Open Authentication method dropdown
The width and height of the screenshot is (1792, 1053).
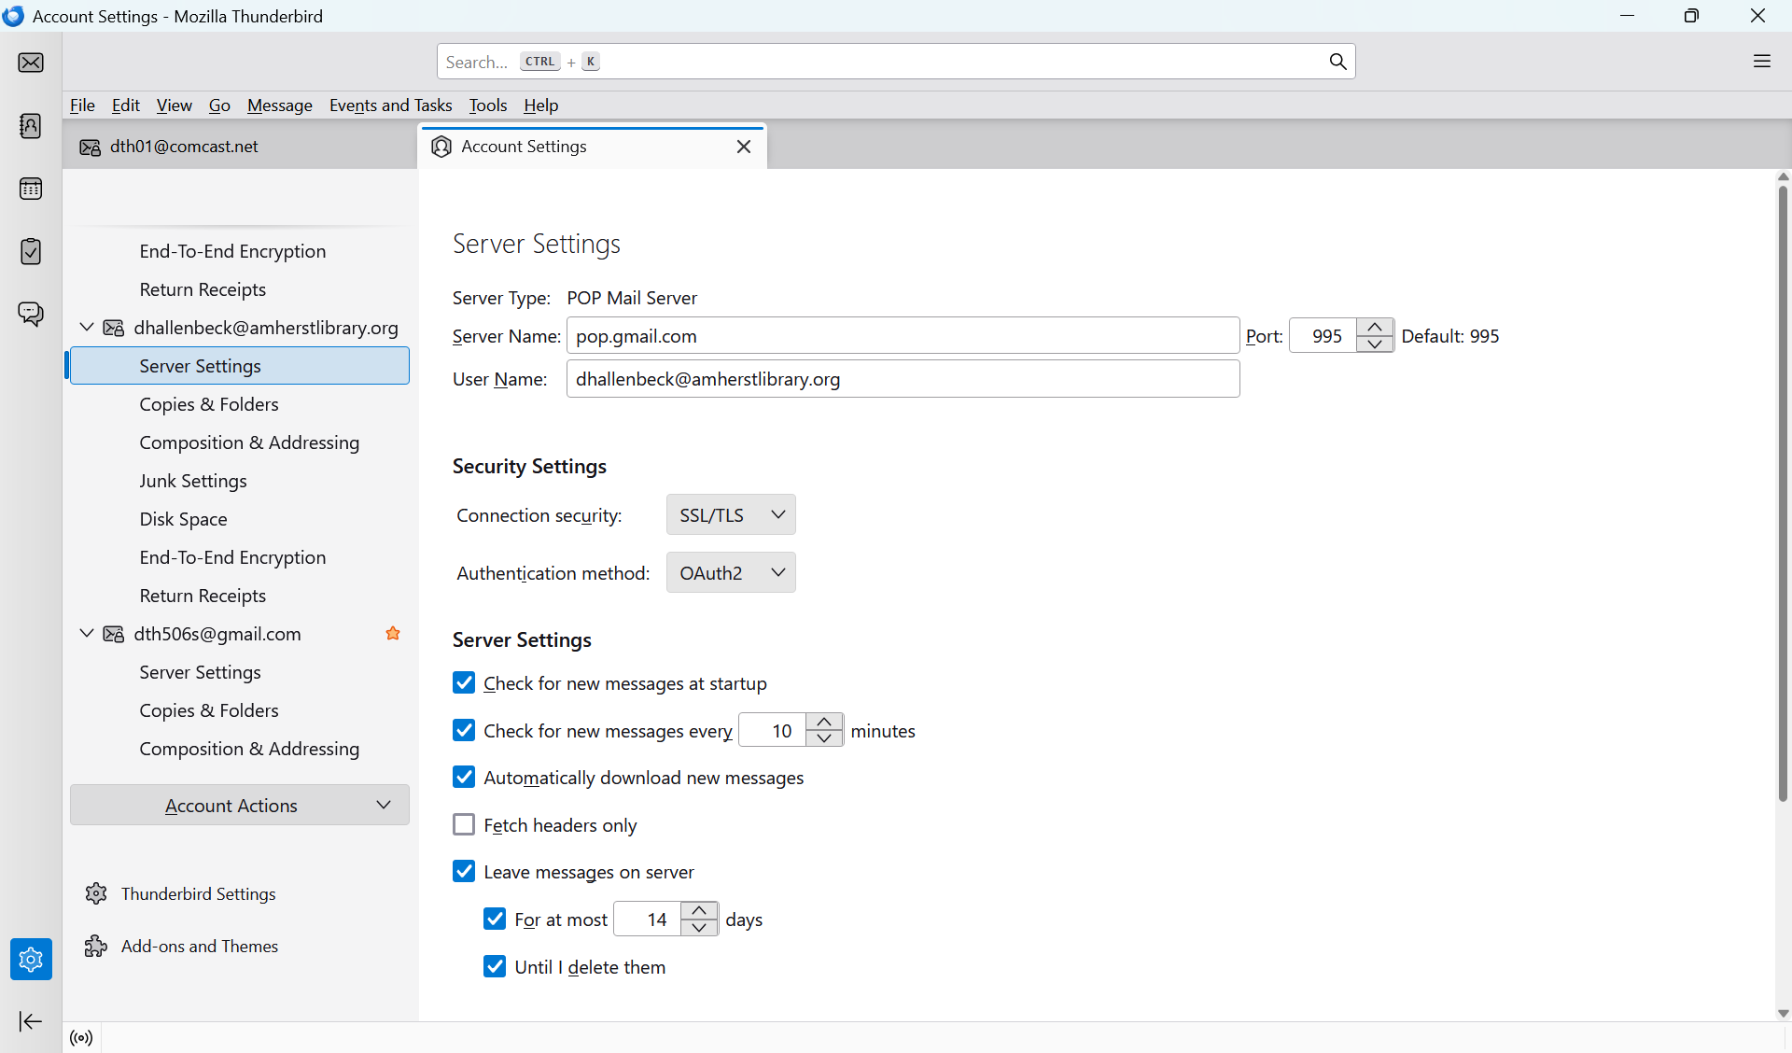(731, 573)
